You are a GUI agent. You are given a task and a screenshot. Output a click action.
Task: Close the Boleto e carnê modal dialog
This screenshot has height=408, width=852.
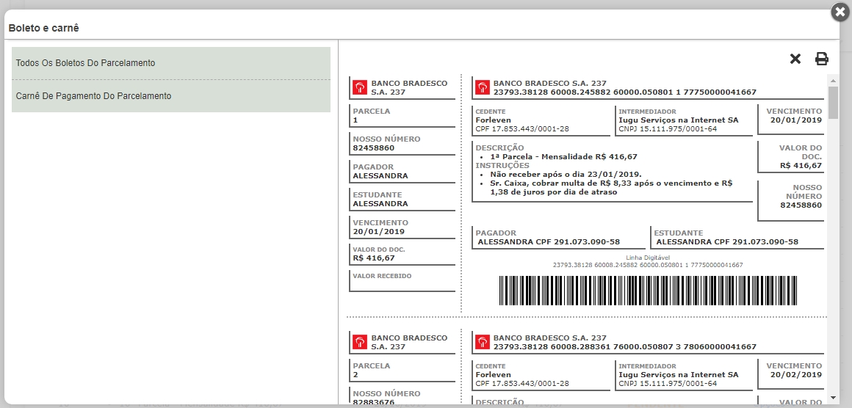(x=840, y=12)
